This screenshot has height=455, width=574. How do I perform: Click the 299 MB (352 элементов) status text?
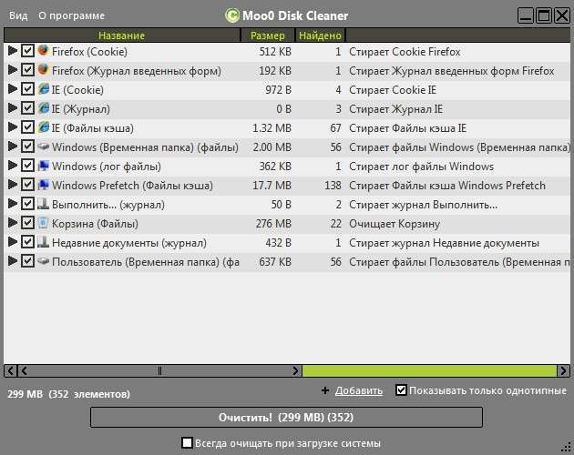(x=69, y=394)
